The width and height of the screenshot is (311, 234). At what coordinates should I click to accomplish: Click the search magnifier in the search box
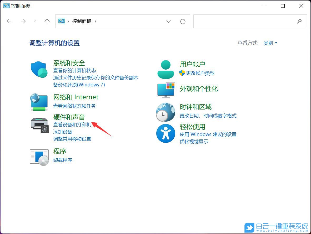point(300,21)
